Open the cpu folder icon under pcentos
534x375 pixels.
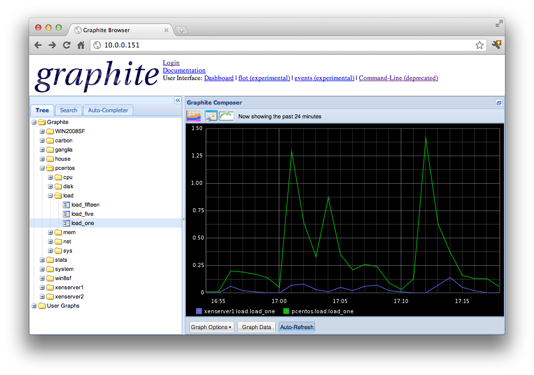point(58,177)
